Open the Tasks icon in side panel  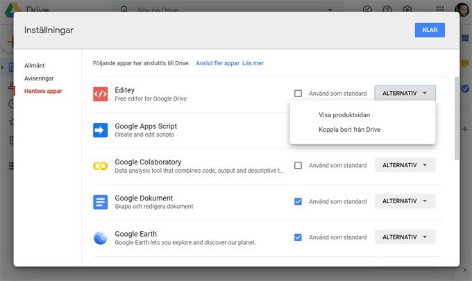[465, 89]
